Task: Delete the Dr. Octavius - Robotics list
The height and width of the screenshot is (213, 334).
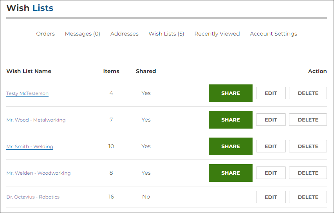Action: pyautogui.click(x=308, y=197)
